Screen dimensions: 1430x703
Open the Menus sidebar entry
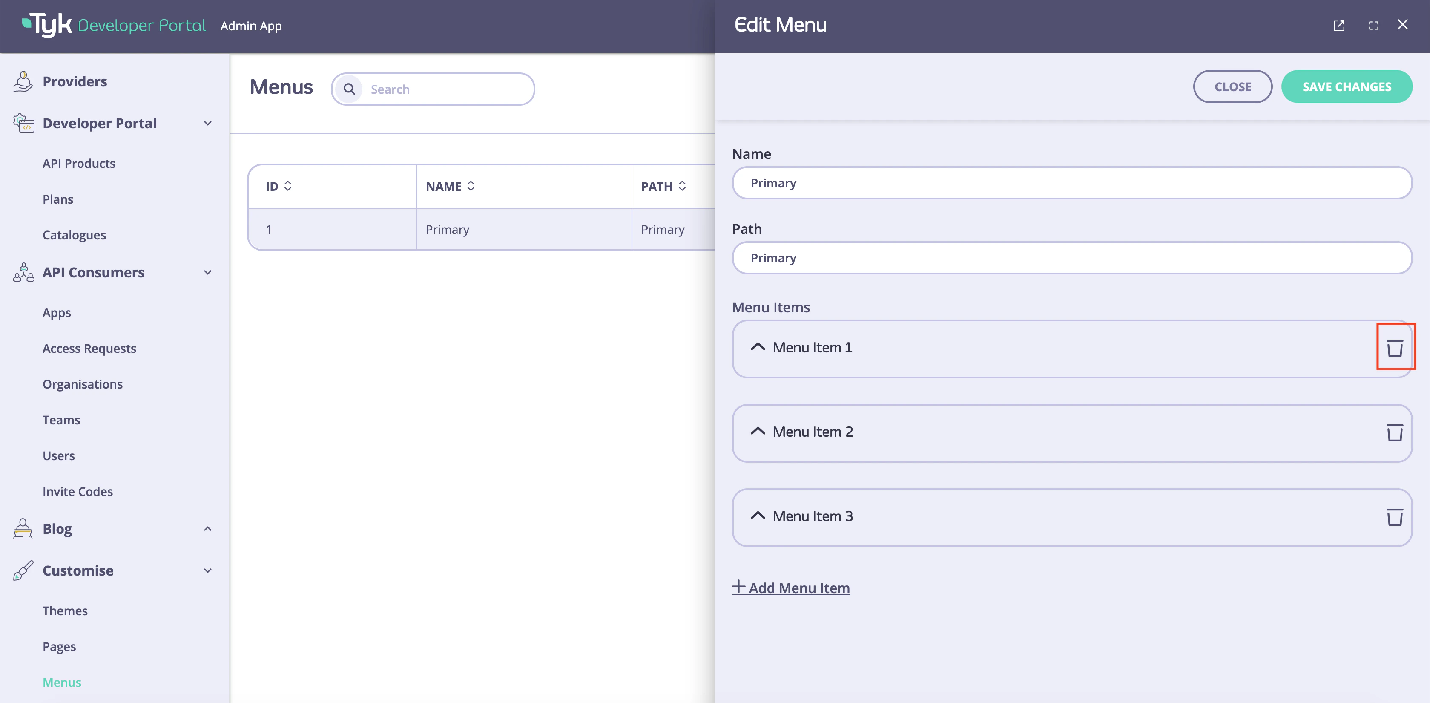[x=62, y=682]
